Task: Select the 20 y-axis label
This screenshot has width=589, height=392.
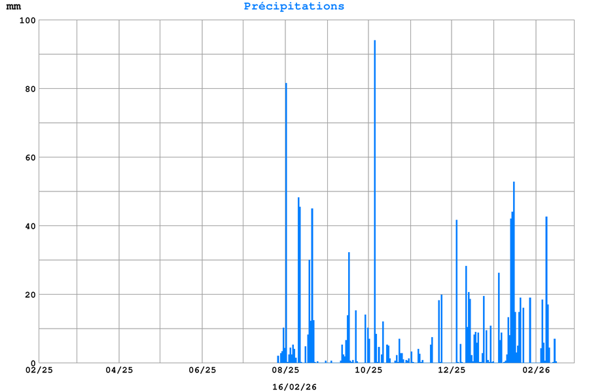Action: coord(30,295)
